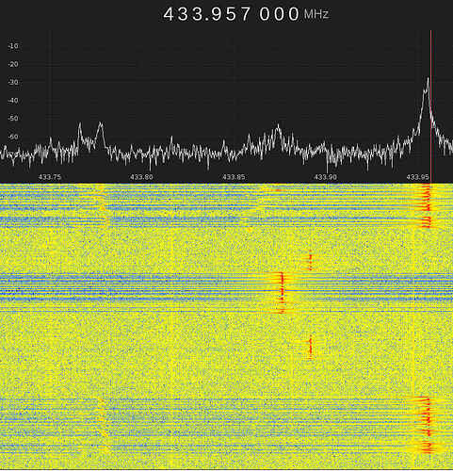This screenshot has width=453, height=471.
Task: Click the MHz unit label
Action: pyautogui.click(x=316, y=14)
